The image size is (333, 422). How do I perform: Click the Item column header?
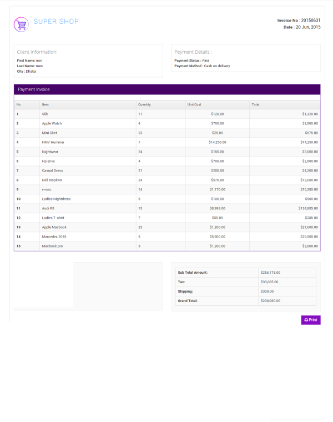point(45,104)
